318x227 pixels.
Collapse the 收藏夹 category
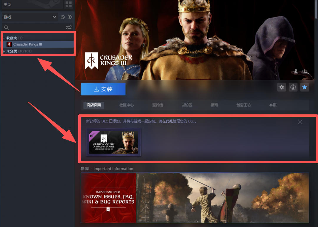[4, 38]
